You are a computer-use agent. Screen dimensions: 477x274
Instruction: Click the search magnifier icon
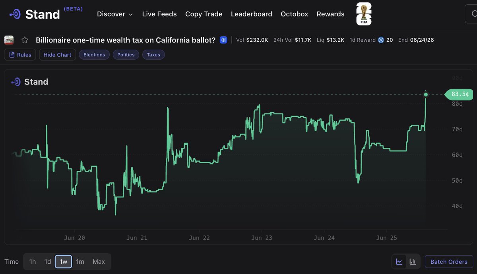(x=474, y=14)
